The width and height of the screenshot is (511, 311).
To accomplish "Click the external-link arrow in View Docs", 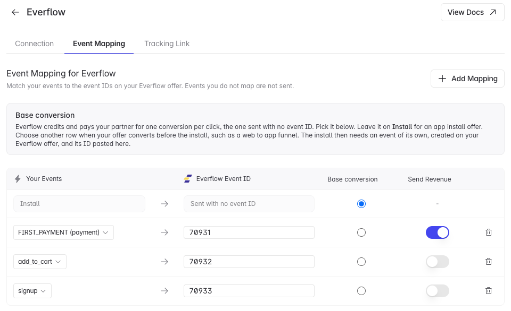I will (x=493, y=12).
